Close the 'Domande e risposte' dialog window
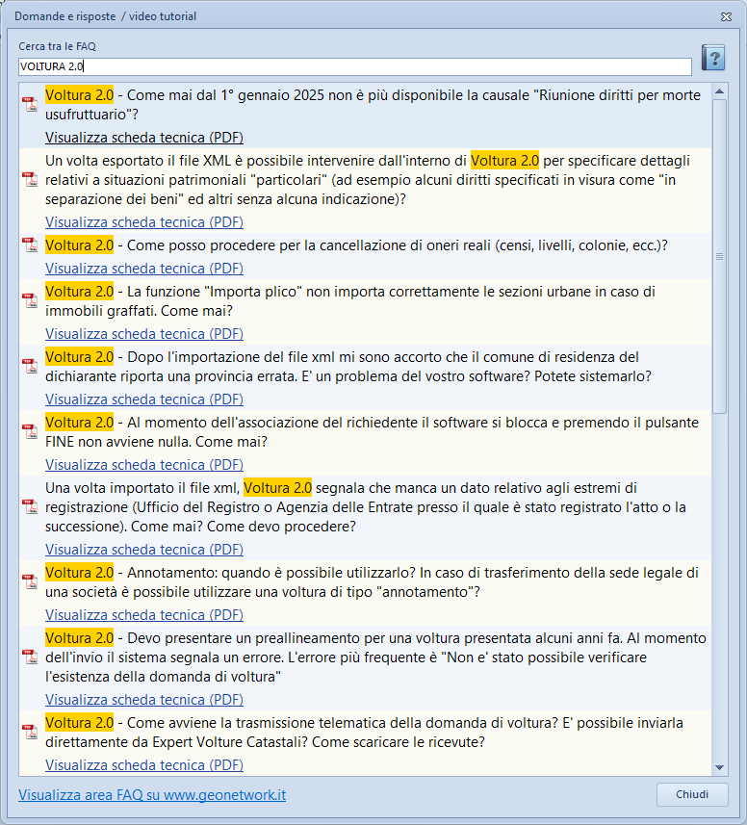Screen dimensions: 747x825 727,16
